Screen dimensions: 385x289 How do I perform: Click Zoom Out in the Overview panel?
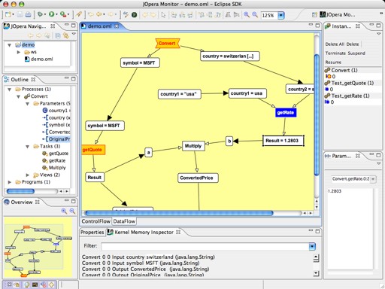(72, 211)
